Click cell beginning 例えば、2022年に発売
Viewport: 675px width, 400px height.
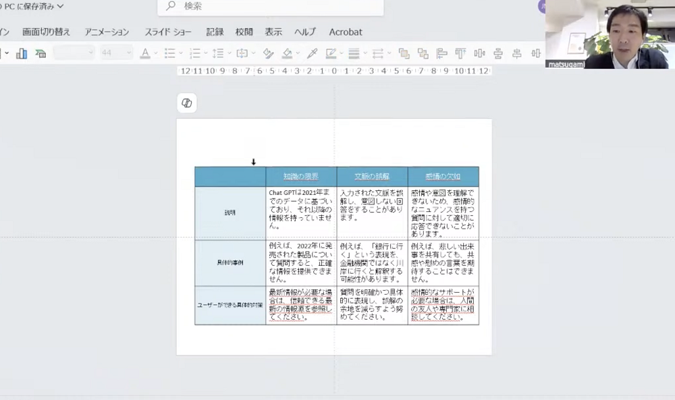(x=301, y=263)
